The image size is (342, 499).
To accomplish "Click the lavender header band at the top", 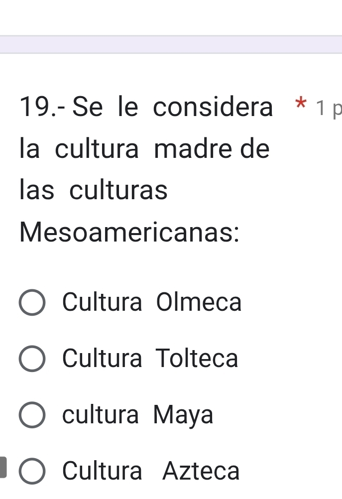I will pyautogui.click(x=171, y=44).
